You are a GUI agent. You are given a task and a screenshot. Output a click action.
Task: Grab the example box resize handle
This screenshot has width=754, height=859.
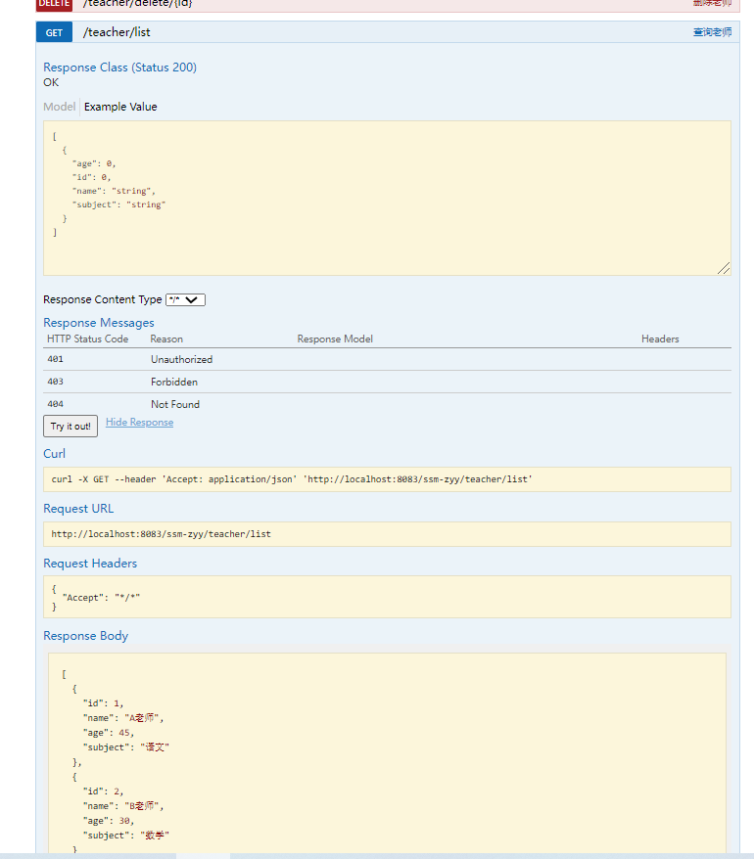click(724, 268)
